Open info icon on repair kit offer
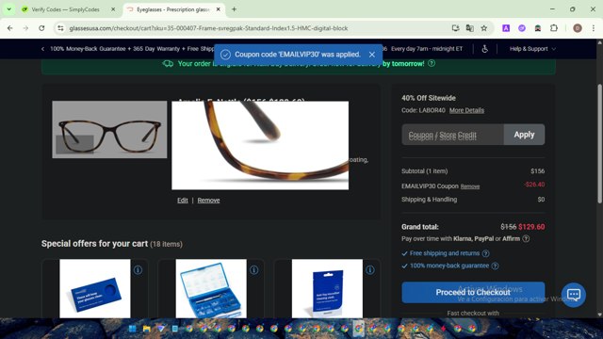This screenshot has height=339, width=603. 253,270
